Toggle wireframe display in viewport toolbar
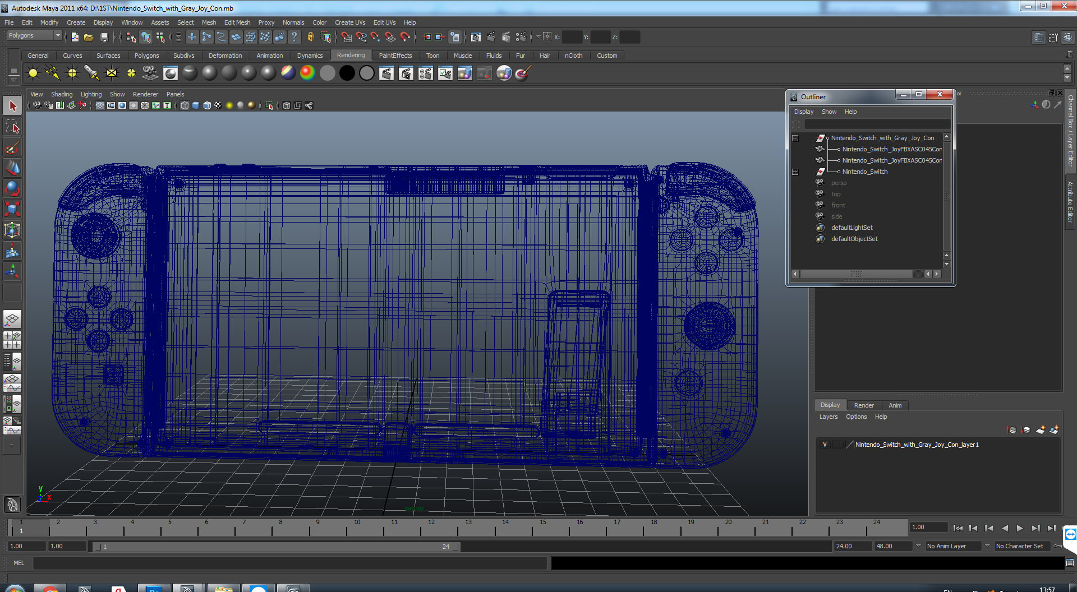Screen dimensions: 1077x592 point(185,105)
